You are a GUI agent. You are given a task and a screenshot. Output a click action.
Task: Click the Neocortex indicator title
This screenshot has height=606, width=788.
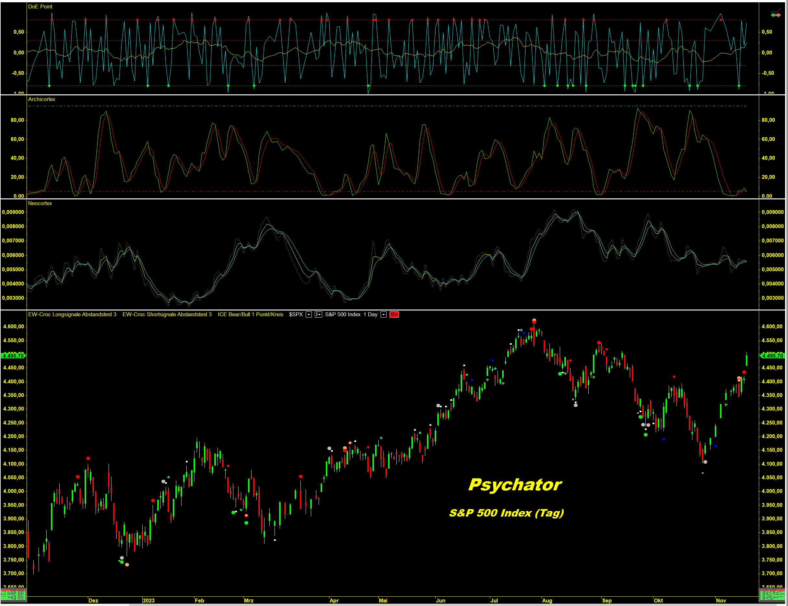tap(40, 204)
